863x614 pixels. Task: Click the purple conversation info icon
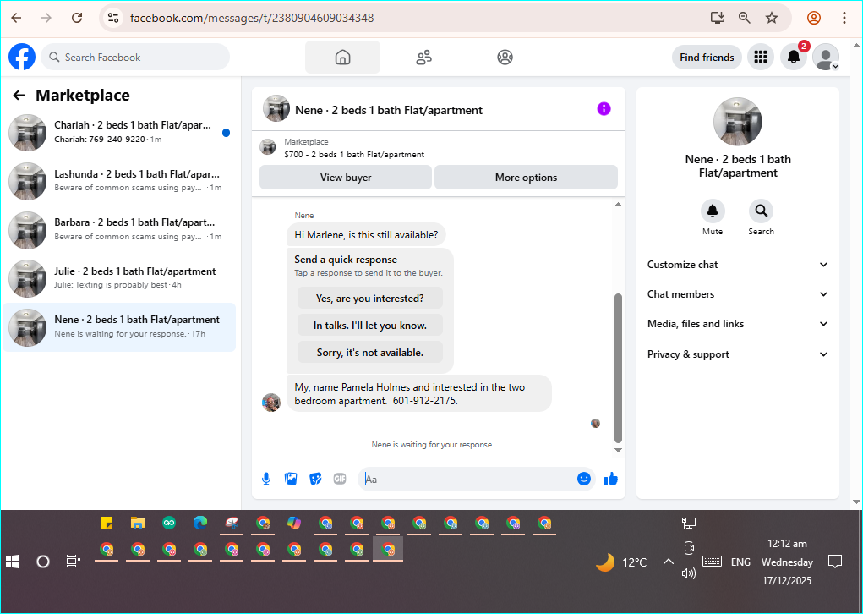tap(604, 109)
